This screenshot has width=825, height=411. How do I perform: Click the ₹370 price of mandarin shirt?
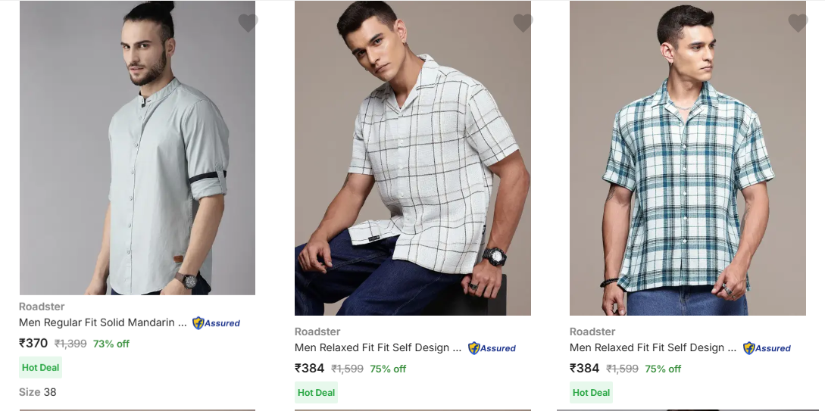click(33, 343)
